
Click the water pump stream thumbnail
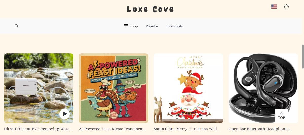click(39, 88)
